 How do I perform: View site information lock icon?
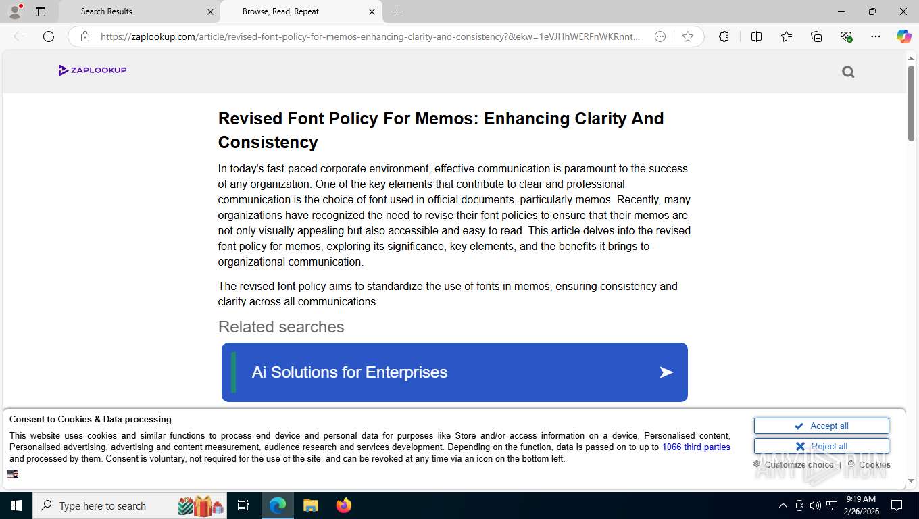pos(85,36)
